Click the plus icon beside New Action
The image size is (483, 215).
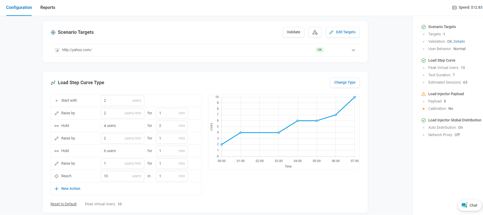[57, 189]
